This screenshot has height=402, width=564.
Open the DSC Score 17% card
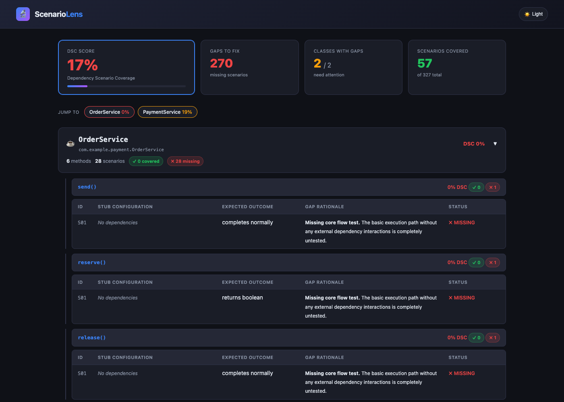126,67
